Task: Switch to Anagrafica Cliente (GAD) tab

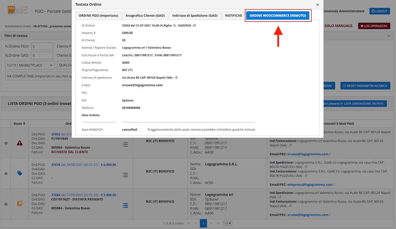Action: pos(145,15)
